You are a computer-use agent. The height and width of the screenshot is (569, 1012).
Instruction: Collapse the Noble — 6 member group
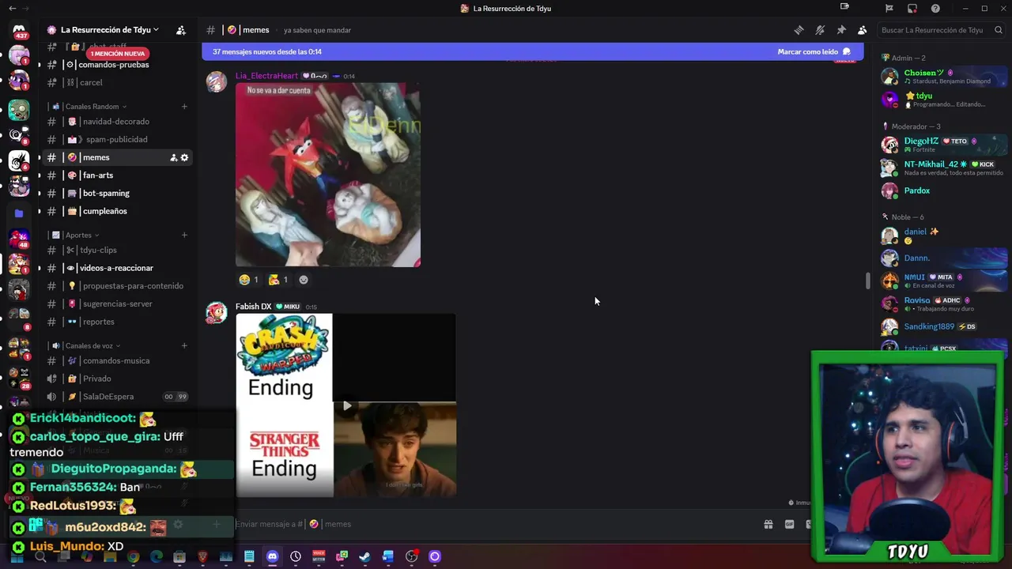908,217
